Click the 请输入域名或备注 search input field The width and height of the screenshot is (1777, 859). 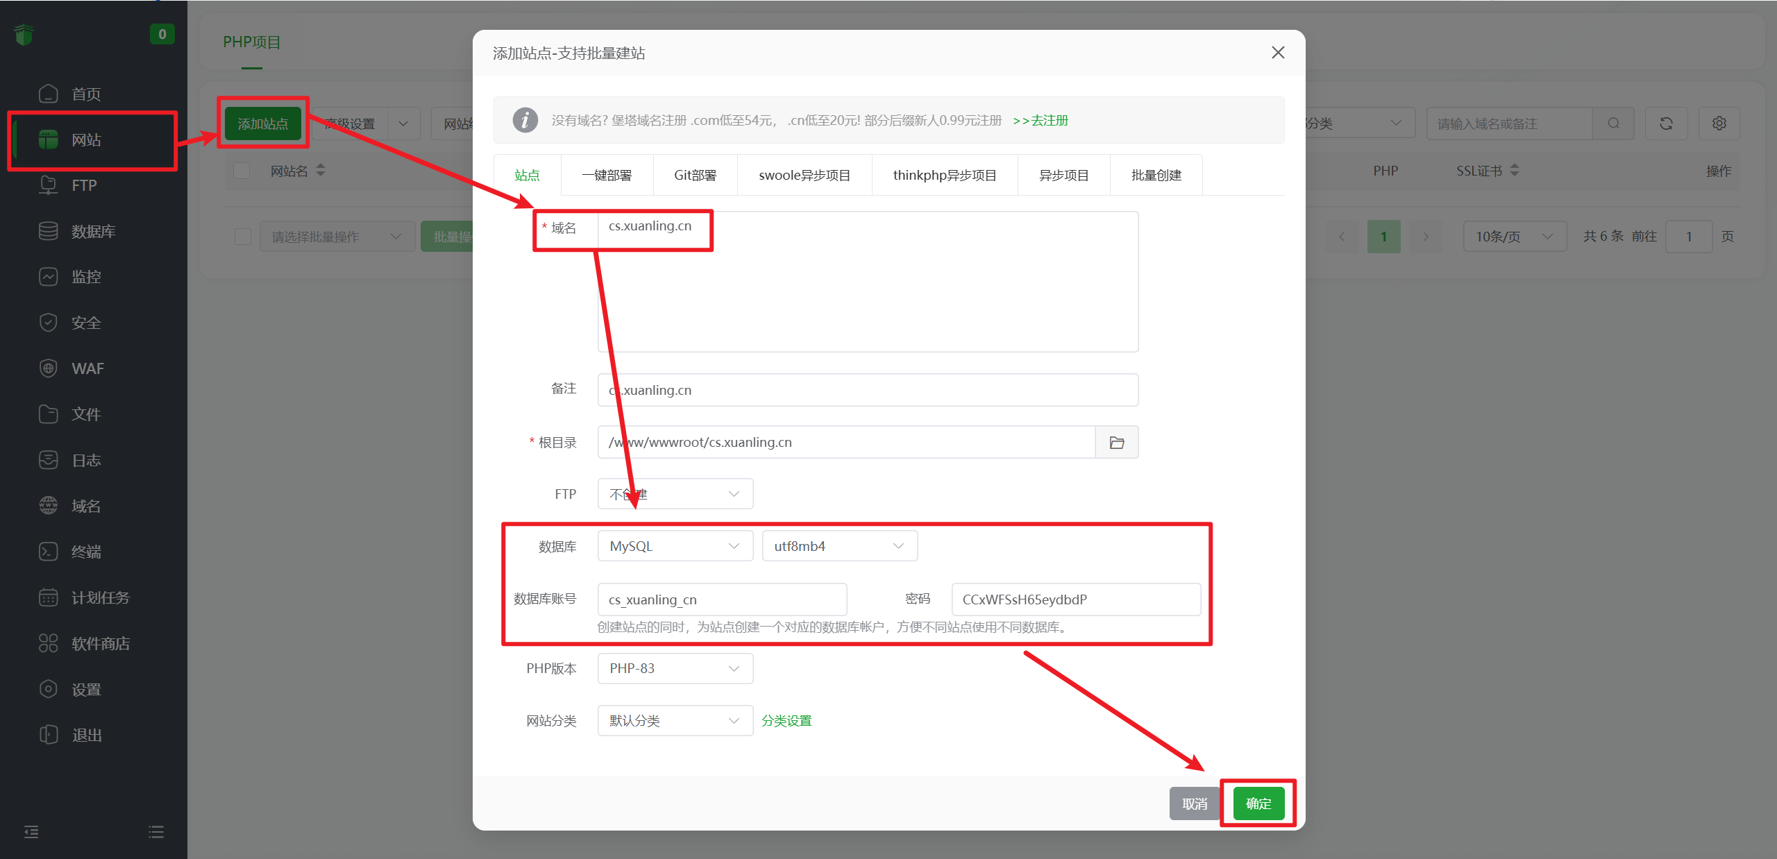click(1506, 123)
